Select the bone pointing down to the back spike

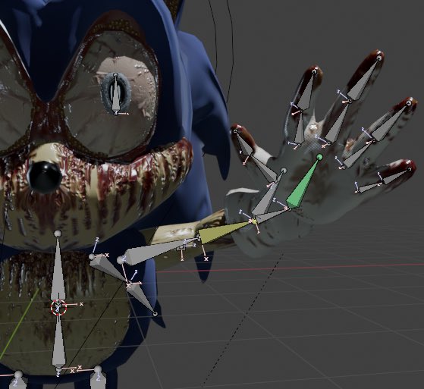pos(141,299)
